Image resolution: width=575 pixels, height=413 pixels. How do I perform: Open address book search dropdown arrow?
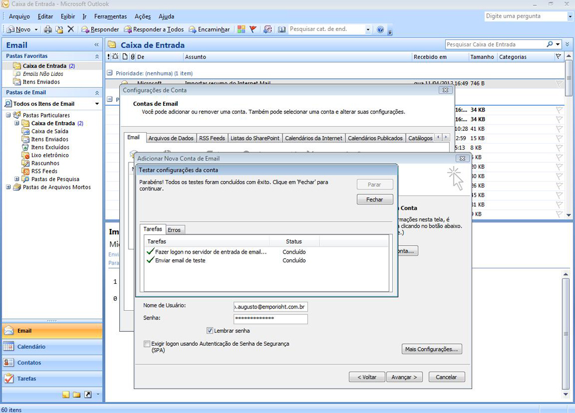click(x=368, y=29)
